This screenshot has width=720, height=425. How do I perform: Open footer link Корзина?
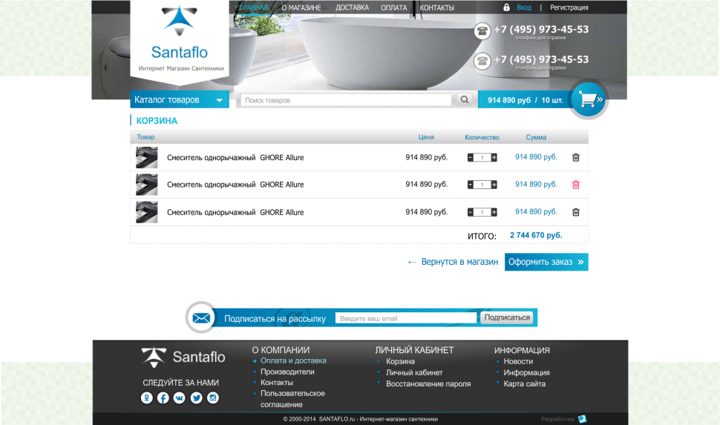pos(400,361)
